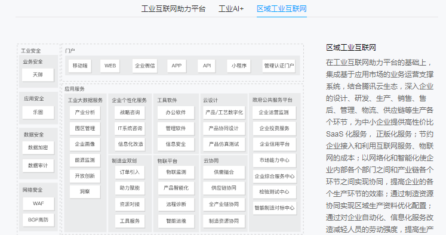The image size is (446, 235).
Task: Select the 园区管理 box
Action: click(85, 128)
